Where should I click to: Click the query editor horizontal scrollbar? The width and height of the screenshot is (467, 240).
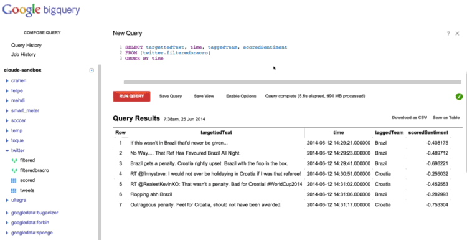coord(293,82)
